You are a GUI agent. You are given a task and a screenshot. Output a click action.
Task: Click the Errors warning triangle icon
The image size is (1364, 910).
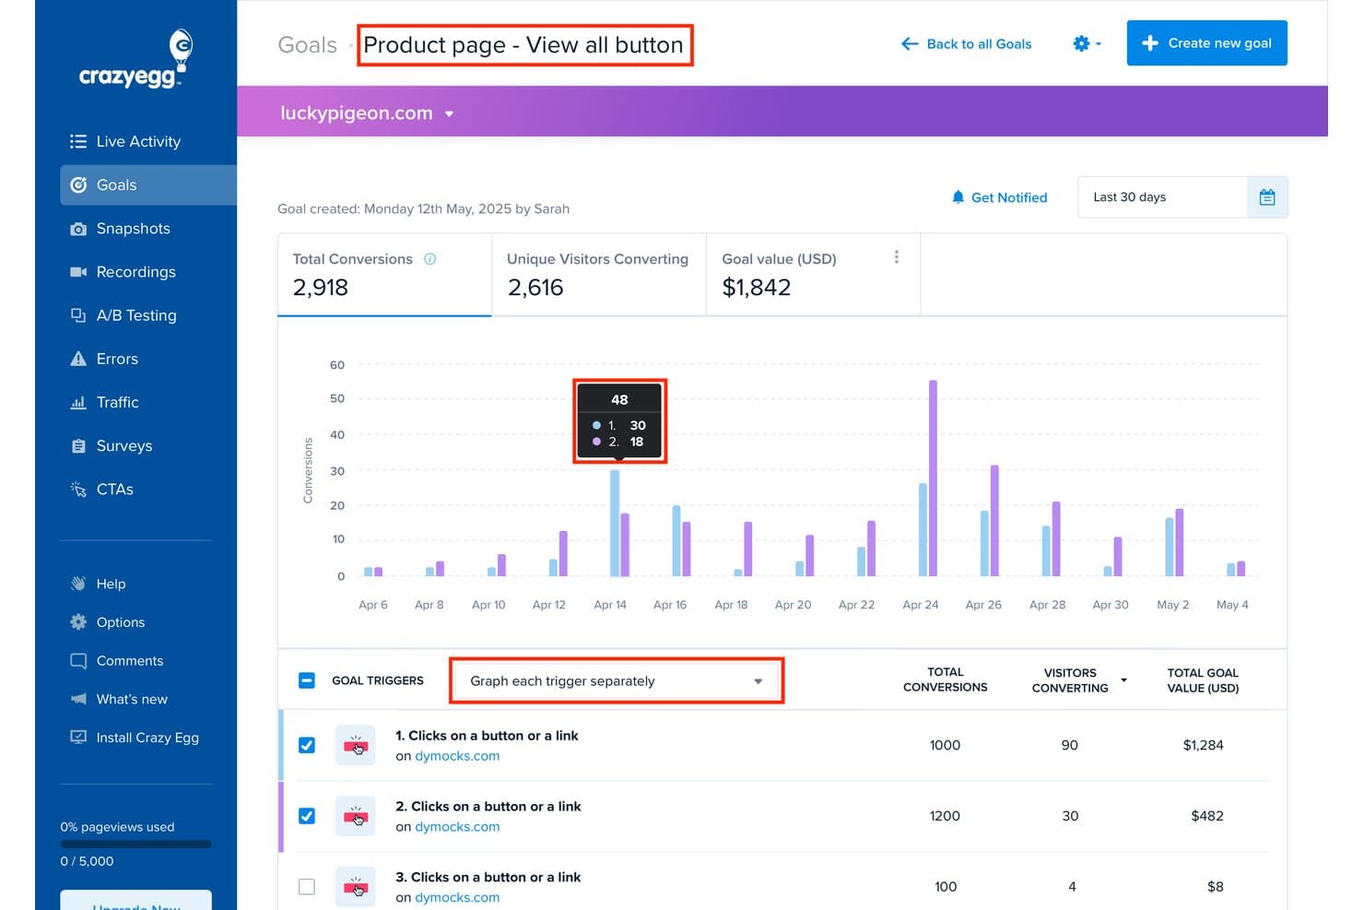click(x=78, y=359)
